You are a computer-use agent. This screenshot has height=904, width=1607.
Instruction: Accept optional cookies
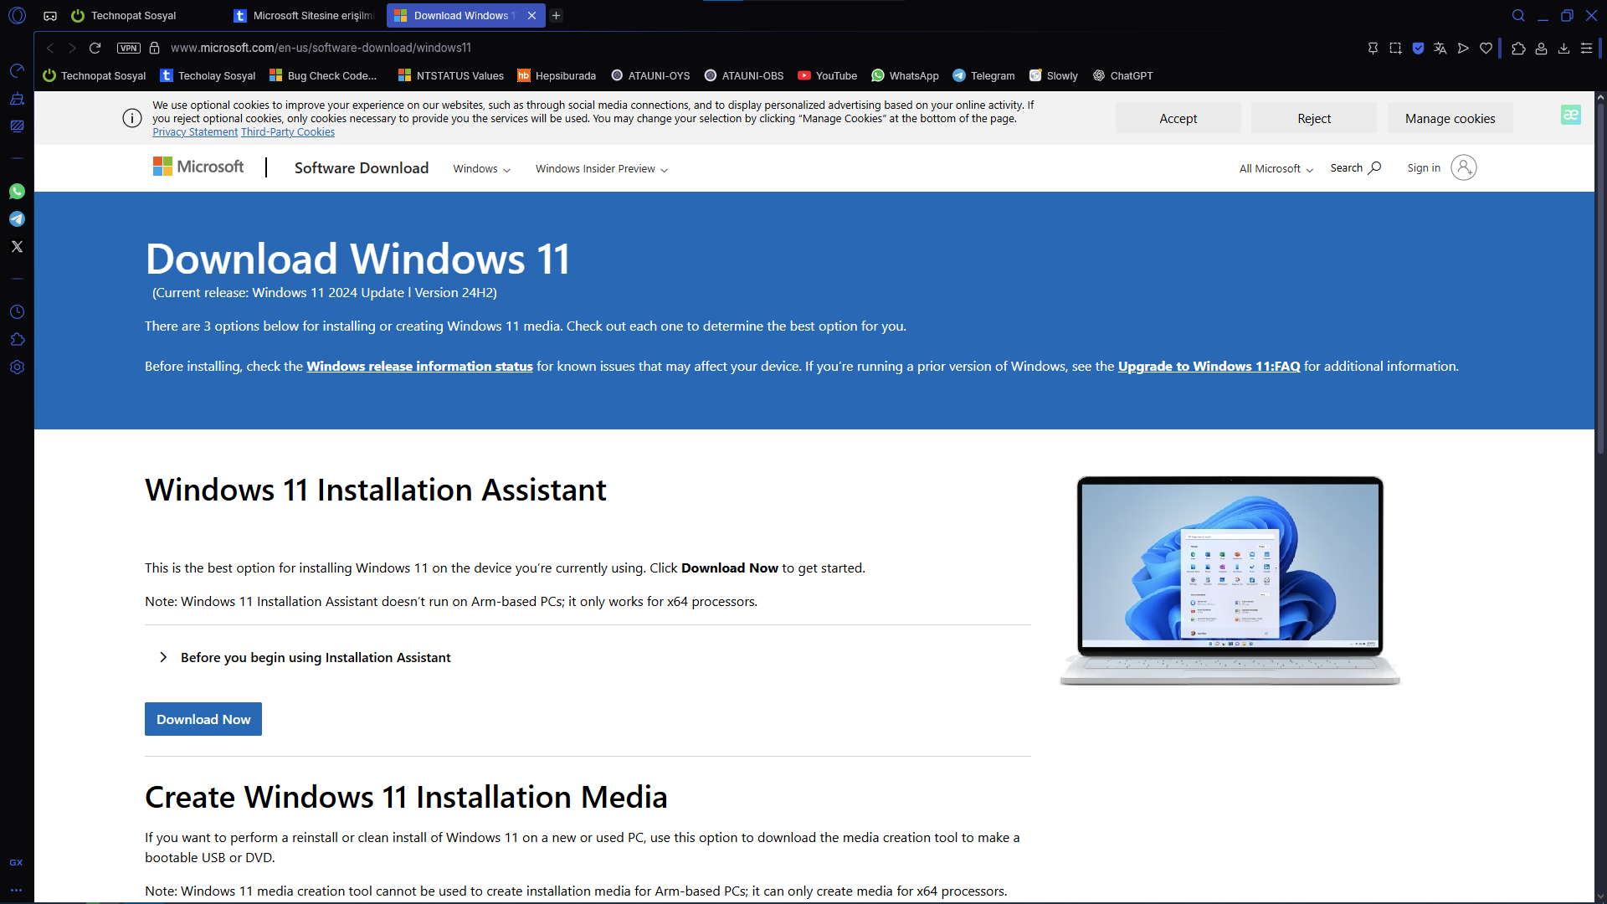click(x=1178, y=119)
